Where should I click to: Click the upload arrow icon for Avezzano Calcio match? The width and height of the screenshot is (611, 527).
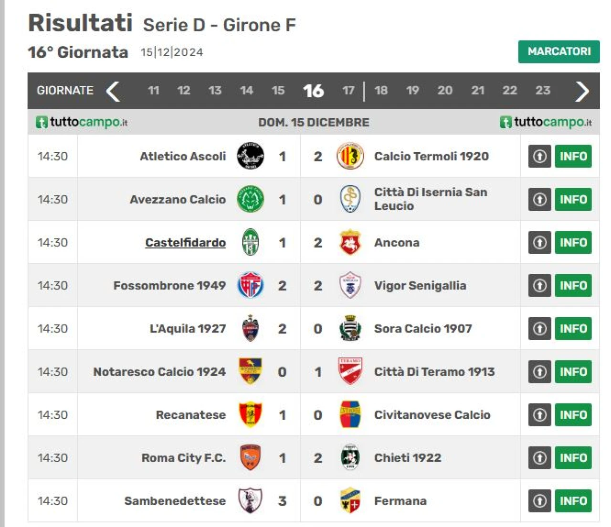click(539, 199)
